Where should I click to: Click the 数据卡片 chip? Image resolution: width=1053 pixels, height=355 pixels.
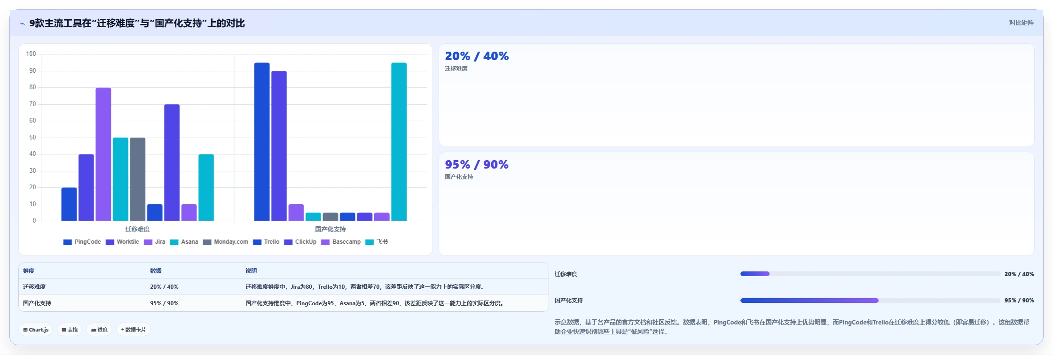134,330
